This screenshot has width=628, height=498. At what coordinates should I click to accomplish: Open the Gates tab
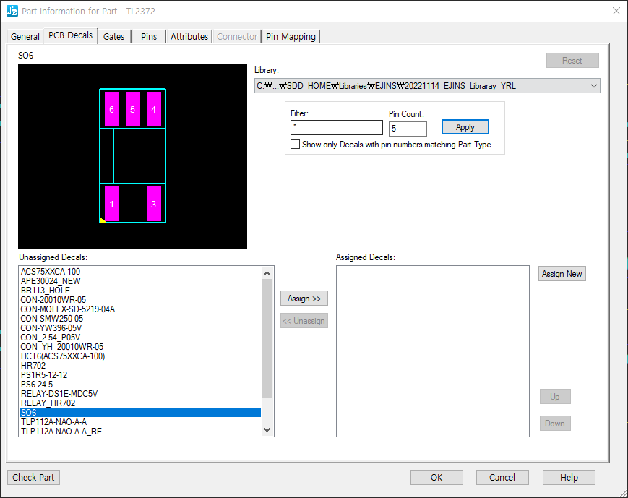[x=113, y=36]
